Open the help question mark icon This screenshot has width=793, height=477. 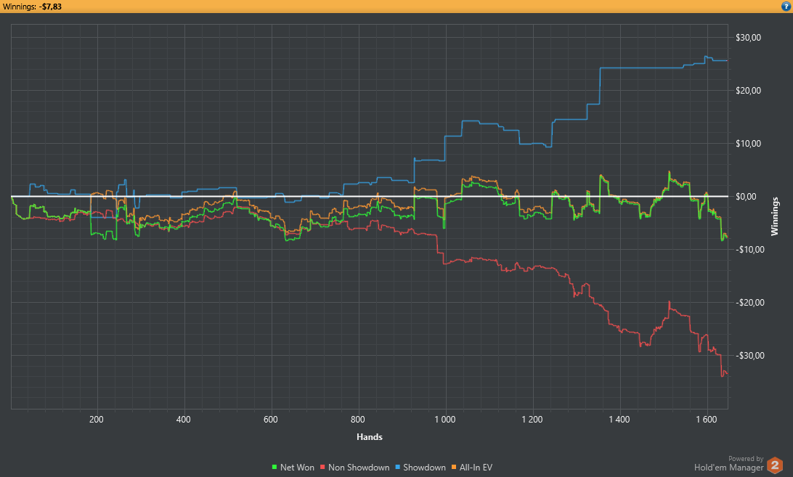pos(786,7)
